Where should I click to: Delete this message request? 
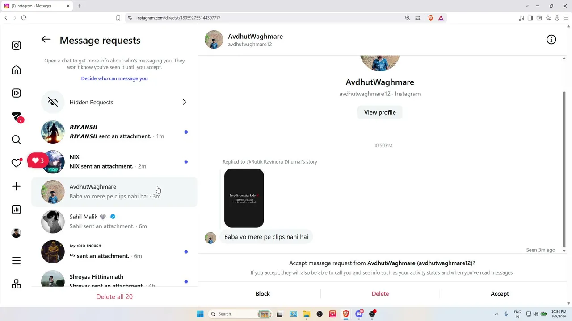[x=380, y=294]
